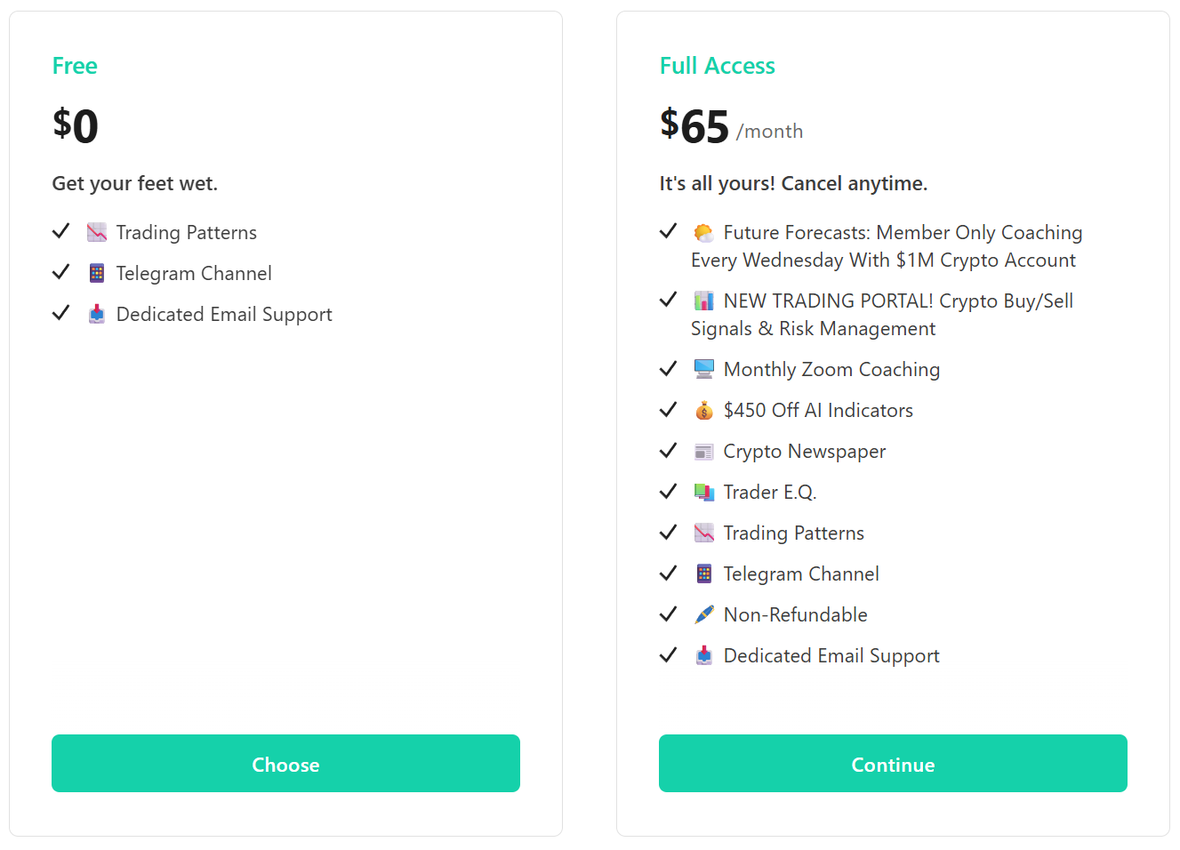The image size is (1180, 850).
Task: Click the newspaper icon for Crypto Newspaper
Action: point(703,452)
